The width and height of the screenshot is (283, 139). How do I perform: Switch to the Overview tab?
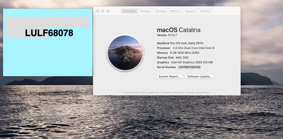pyautogui.click(x=130, y=11)
